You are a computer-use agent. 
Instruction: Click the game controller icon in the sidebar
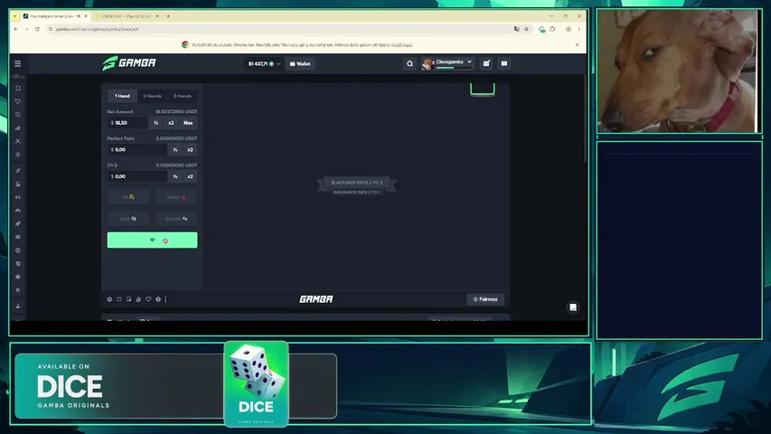[18, 211]
